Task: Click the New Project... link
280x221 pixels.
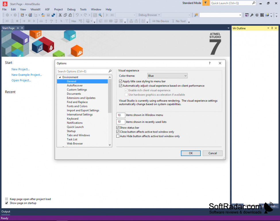Action: [21, 69]
